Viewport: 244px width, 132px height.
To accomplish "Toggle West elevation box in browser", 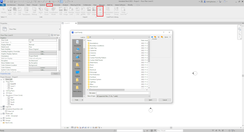I will [x=9, y=104].
